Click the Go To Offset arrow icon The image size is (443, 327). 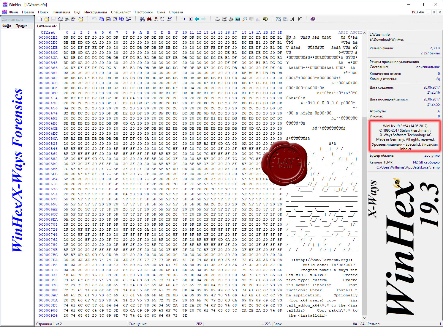(183, 19)
